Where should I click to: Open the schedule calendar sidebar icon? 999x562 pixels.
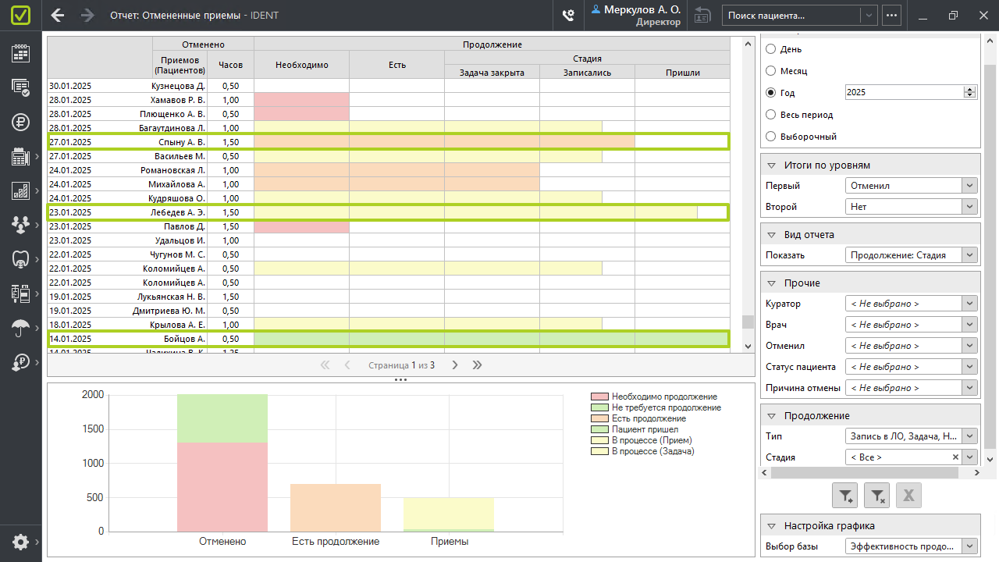tap(20, 52)
